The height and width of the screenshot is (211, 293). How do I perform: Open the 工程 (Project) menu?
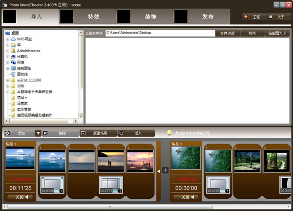(252, 17)
